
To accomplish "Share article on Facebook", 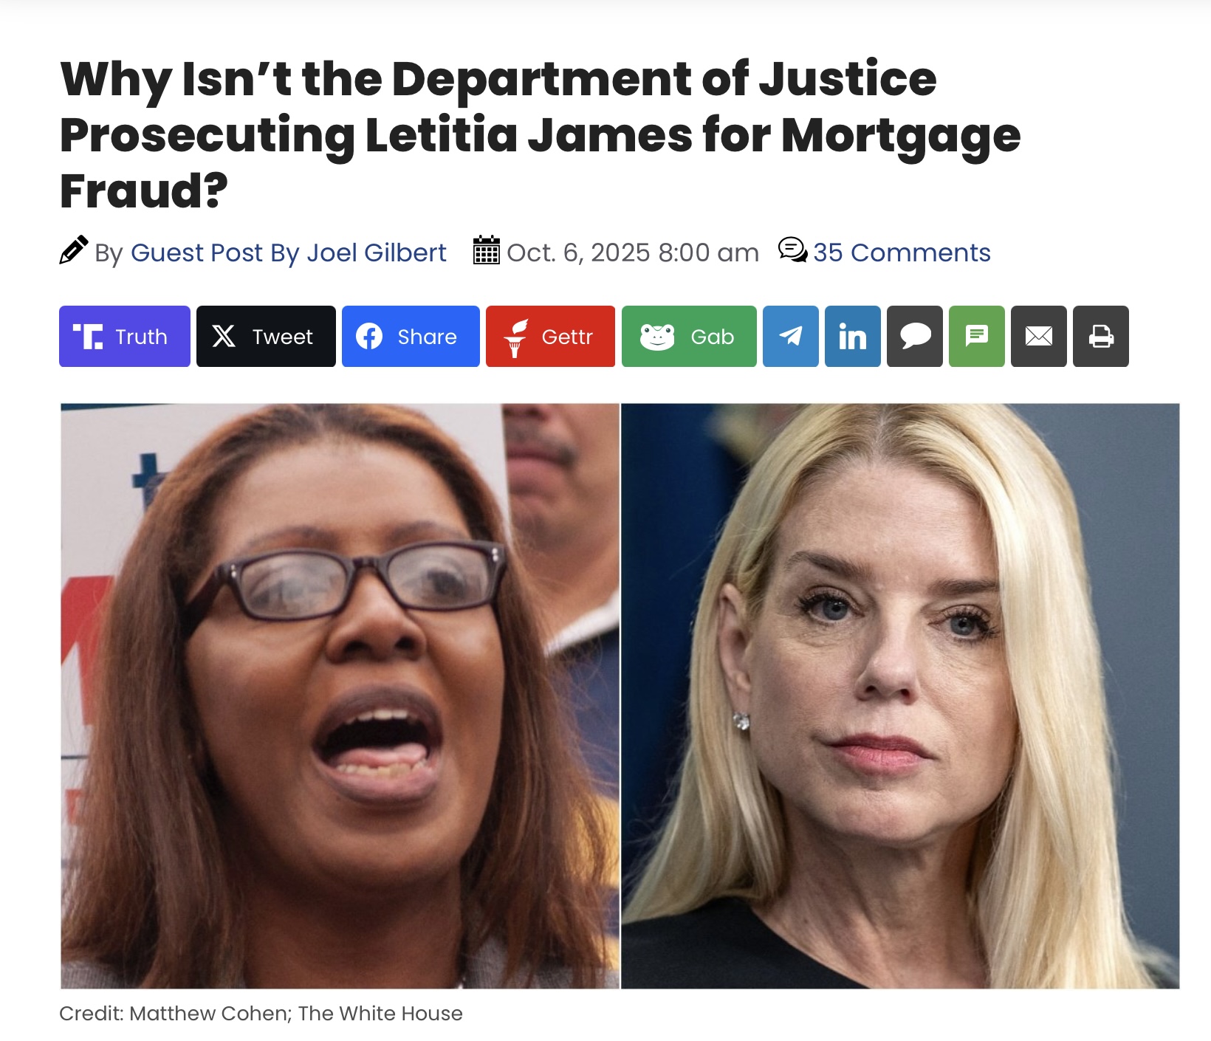I will (411, 336).
